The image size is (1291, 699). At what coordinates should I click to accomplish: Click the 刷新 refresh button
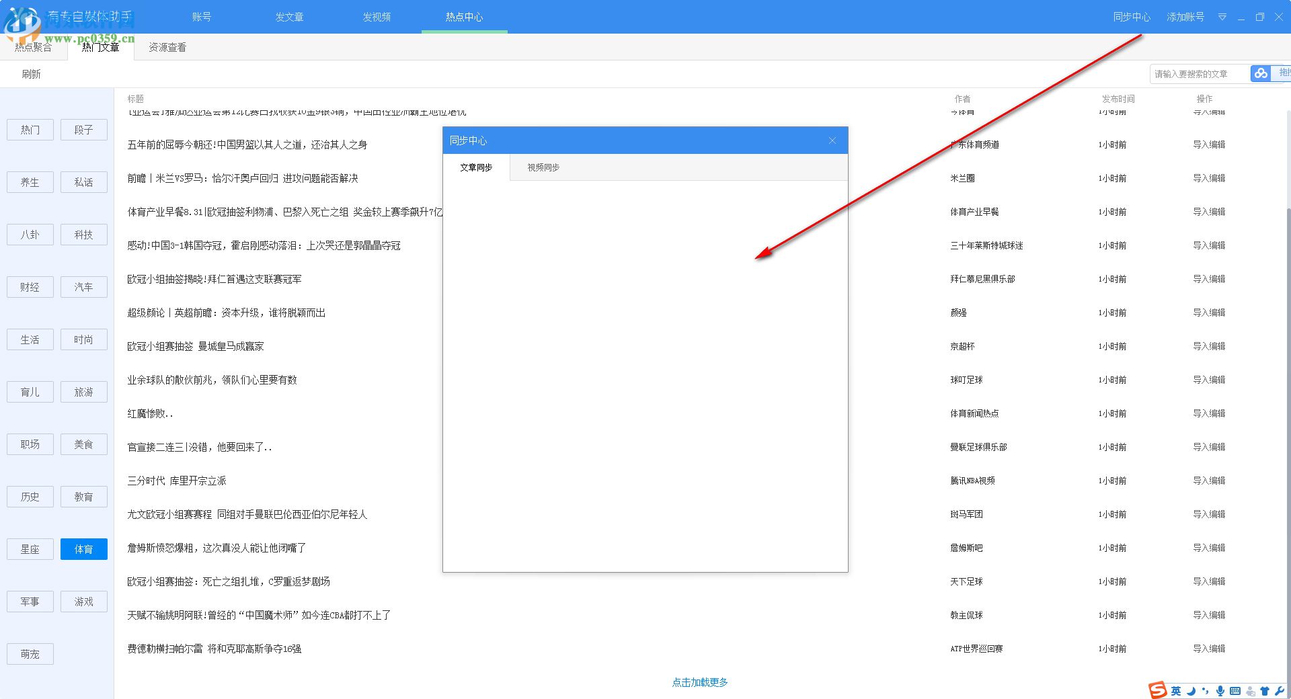click(x=31, y=74)
